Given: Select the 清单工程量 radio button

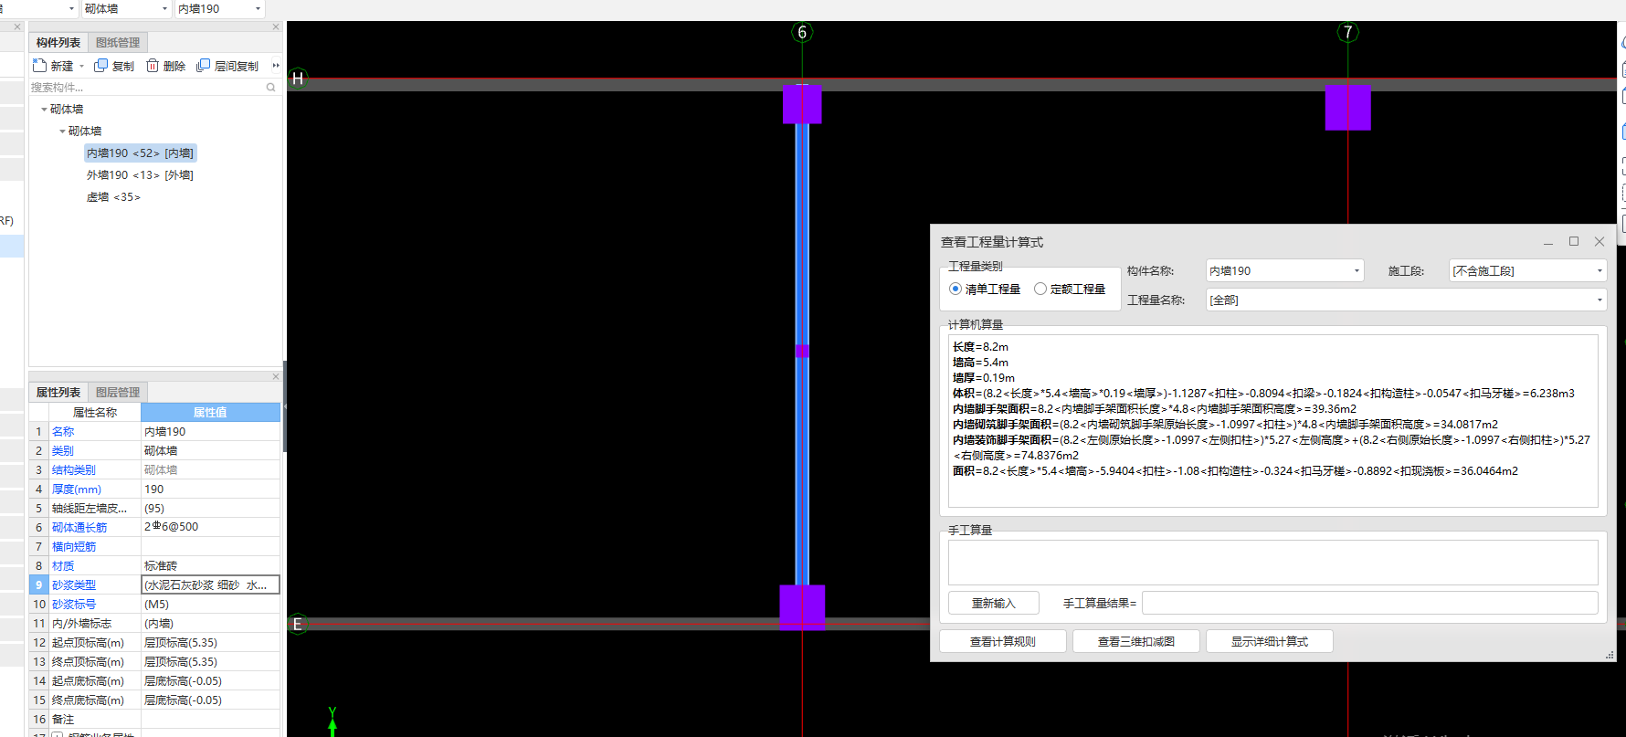Looking at the screenshot, I should (956, 289).
